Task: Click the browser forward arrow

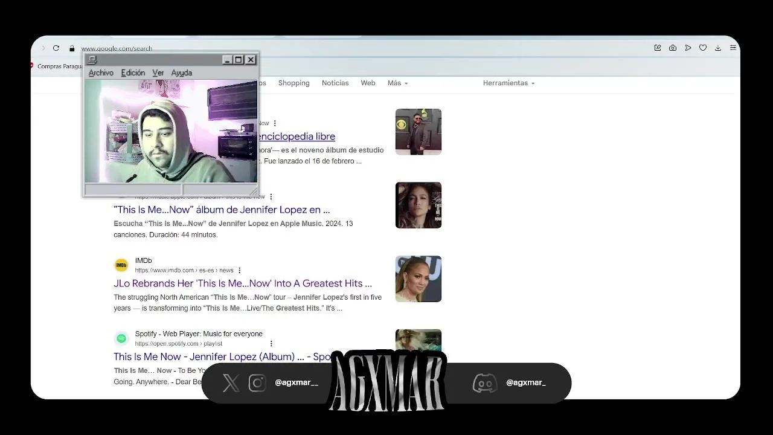Action: [43, 48]
